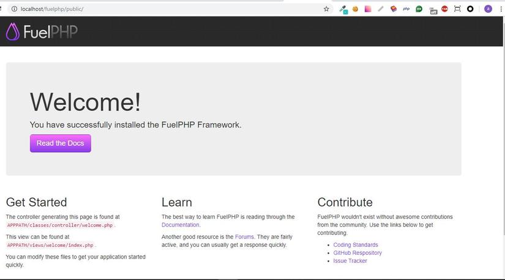Open the GitHub Respository link
Viewport: 505px width, 280px height.
[357, 253]
